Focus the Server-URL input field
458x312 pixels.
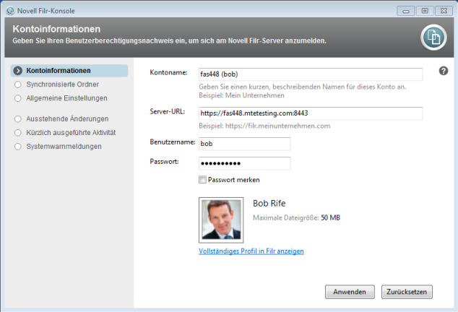coord(311,113)
